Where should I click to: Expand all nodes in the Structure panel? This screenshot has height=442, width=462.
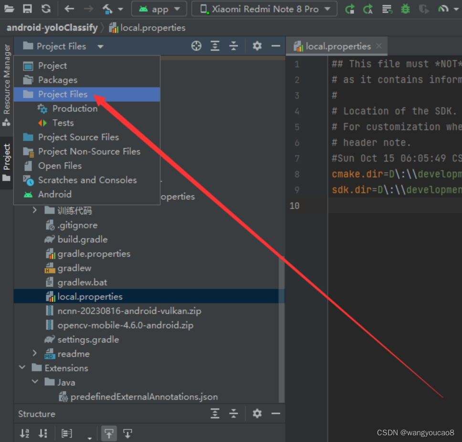(215, 414)
